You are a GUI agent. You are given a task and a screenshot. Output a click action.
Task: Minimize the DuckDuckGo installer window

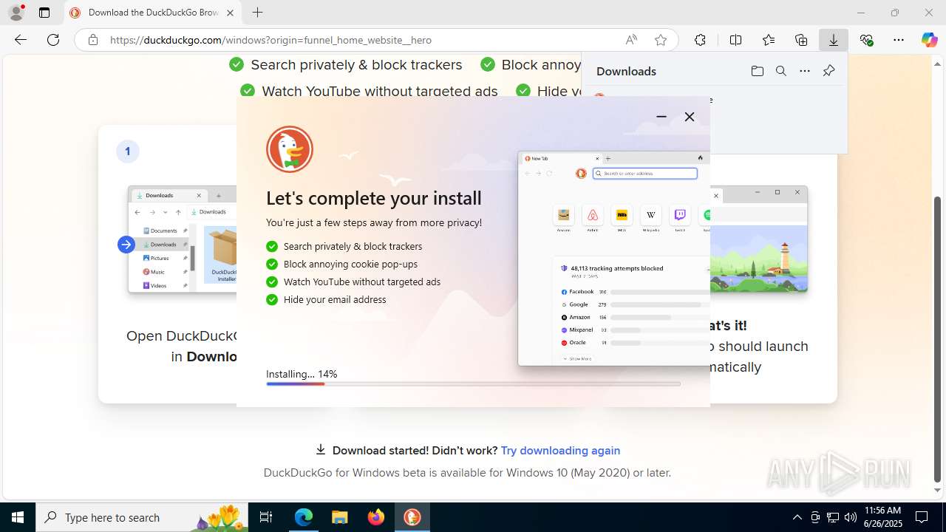click(x=661, y=117)
